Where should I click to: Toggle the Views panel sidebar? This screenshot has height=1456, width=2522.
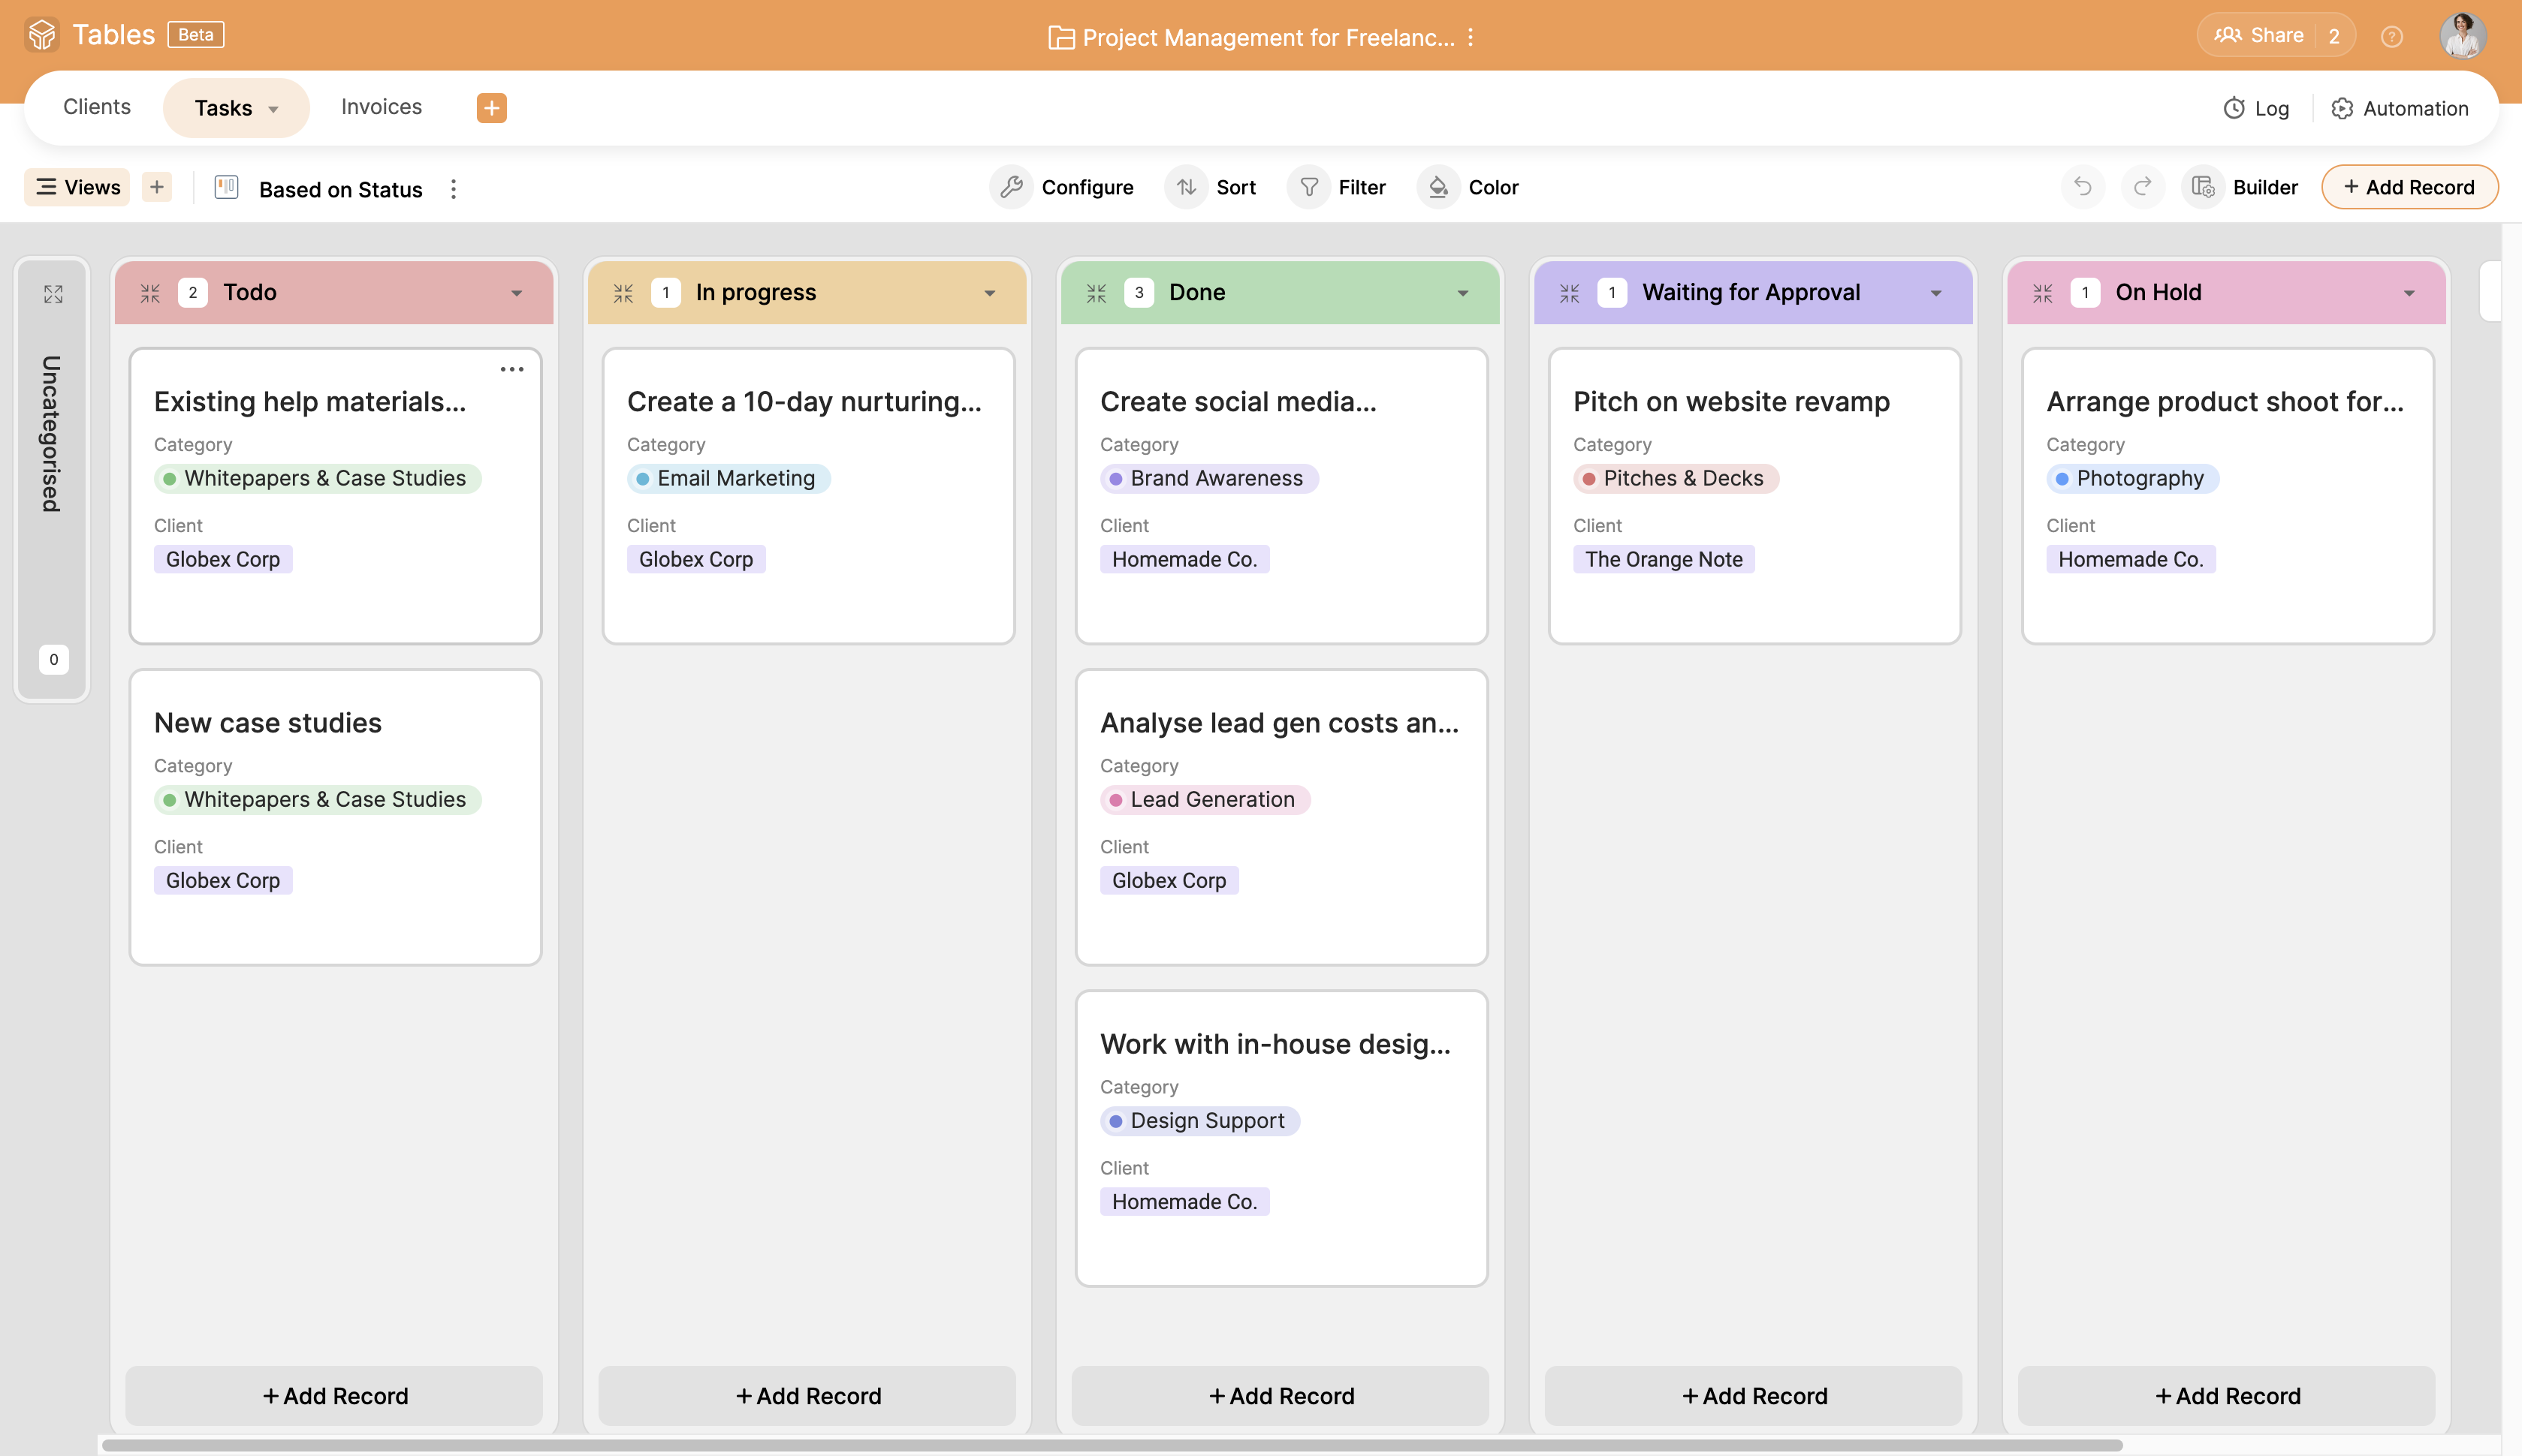[x=77, y=185]
